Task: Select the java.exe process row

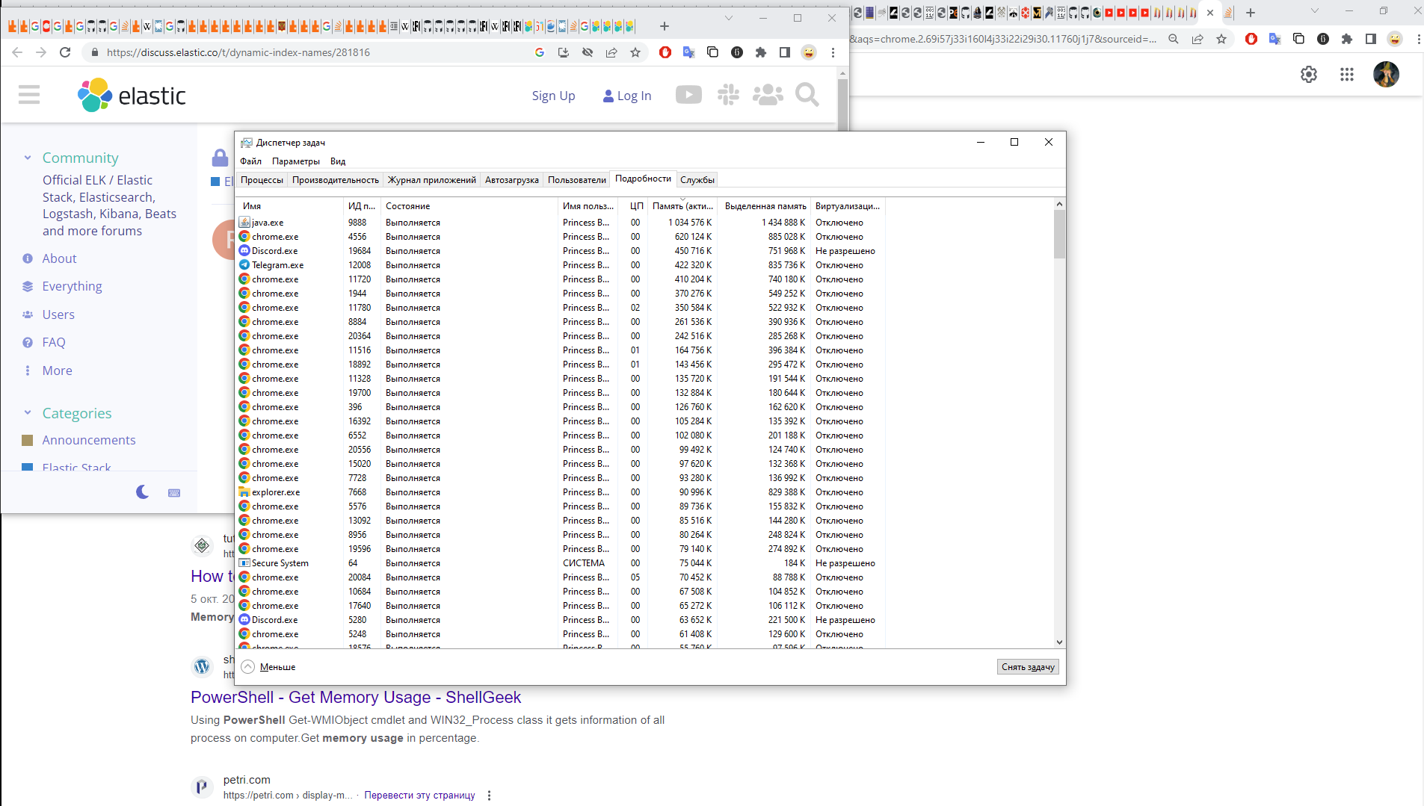Action: click(561, 223)
